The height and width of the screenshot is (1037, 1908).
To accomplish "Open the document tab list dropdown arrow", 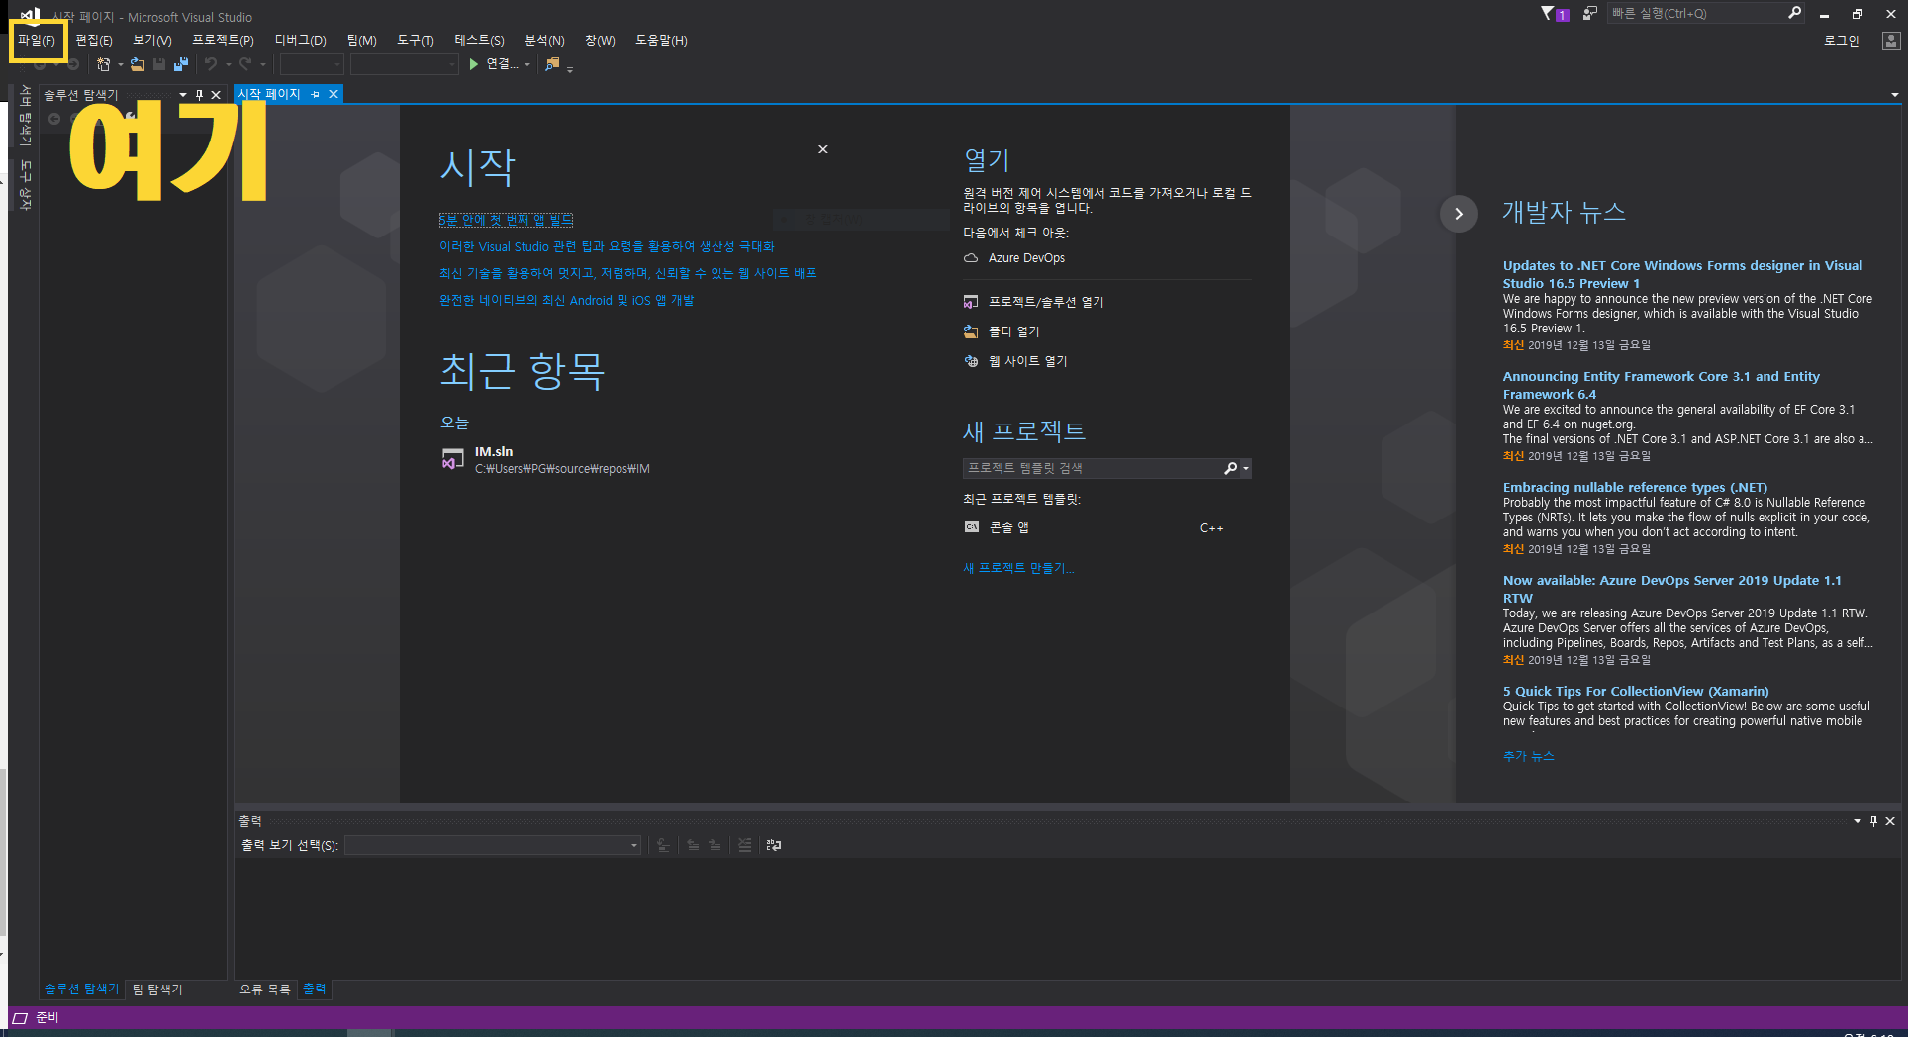I will click(x=1895, y=95).
